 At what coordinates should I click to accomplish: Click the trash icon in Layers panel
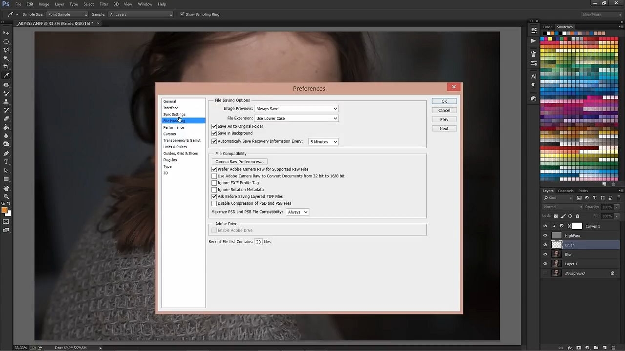(613, 348)
